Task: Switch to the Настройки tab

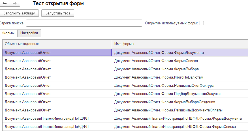Action: point(29,33)
